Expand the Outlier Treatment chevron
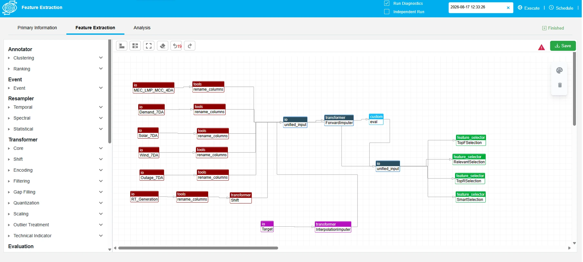Image resolution: width=583 pixels, height=262 pixels. point(101,225)
